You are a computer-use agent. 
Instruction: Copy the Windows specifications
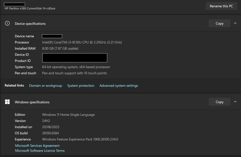[219, 102]
